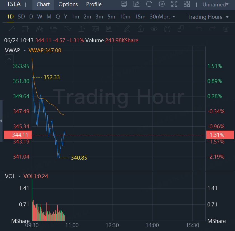The image size is (235, 231).
Task: Open chart settings gear icon
Action: 162,4
